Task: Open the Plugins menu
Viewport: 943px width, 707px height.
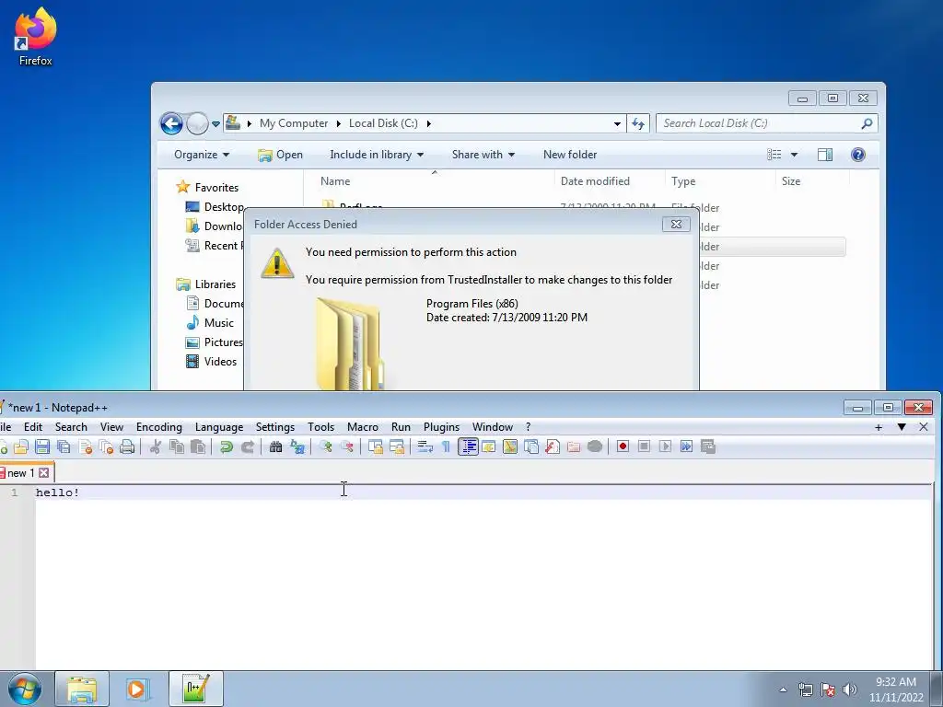Action: (441, 427)
